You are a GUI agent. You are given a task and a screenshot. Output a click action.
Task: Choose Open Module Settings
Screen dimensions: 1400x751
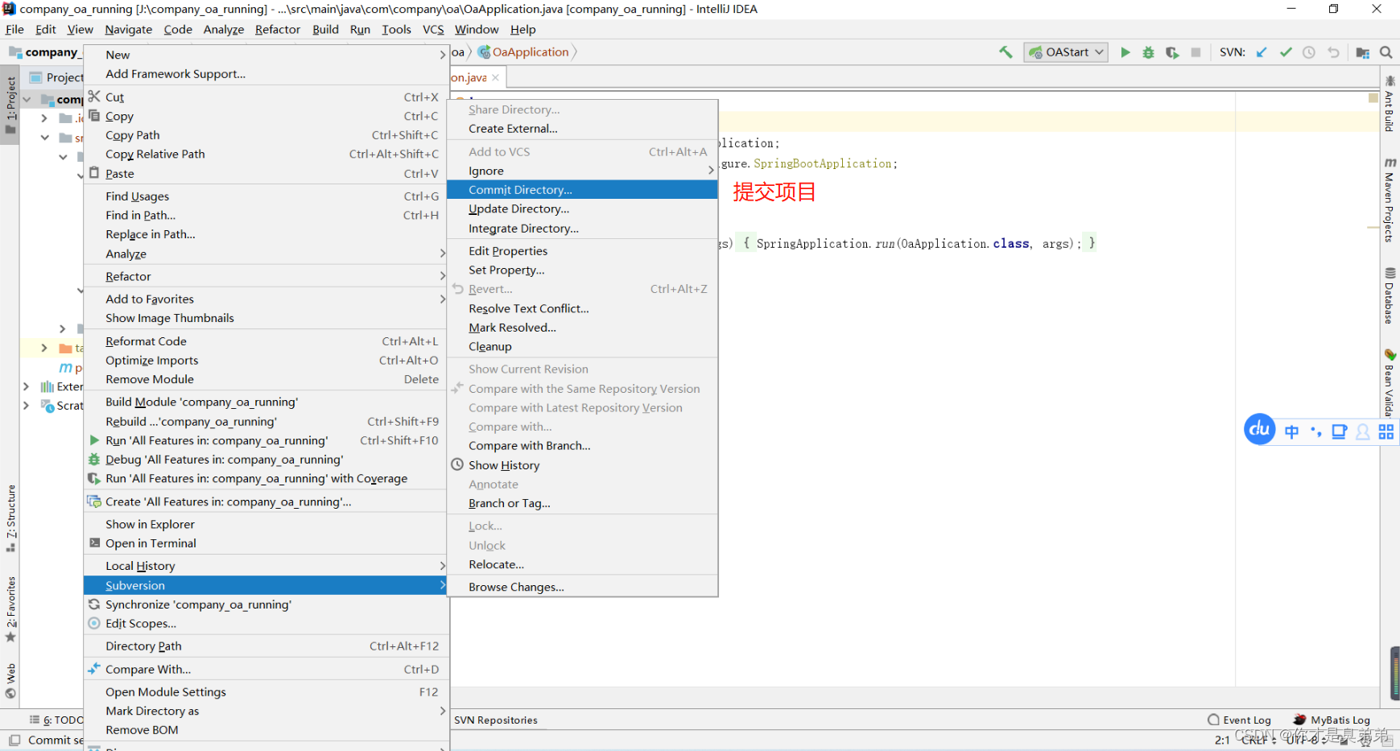(x=266, y=691)
